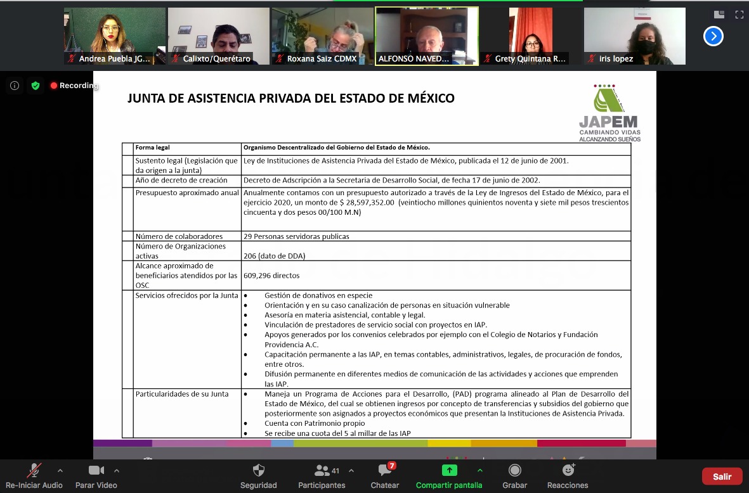Click the red Salir button
This screenshot has width=749, height=493.
[722, 477]
